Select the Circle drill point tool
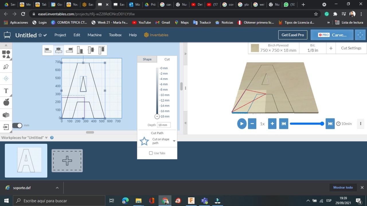 pyautogui.click(x=6, y=79)
